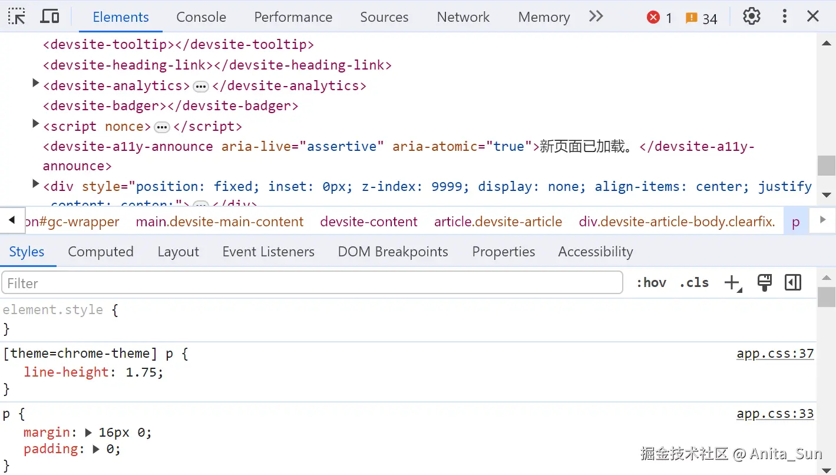836x475 pixels.
Task: Toggle the .cls element classes panel
Action: 694,283
